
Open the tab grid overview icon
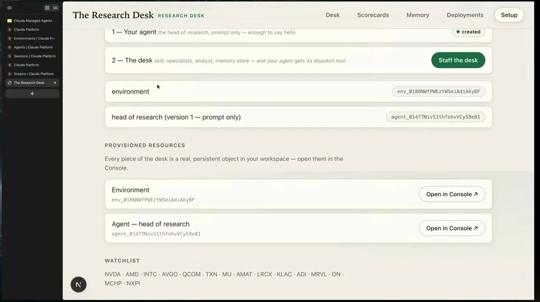click(x=47, y=7)
